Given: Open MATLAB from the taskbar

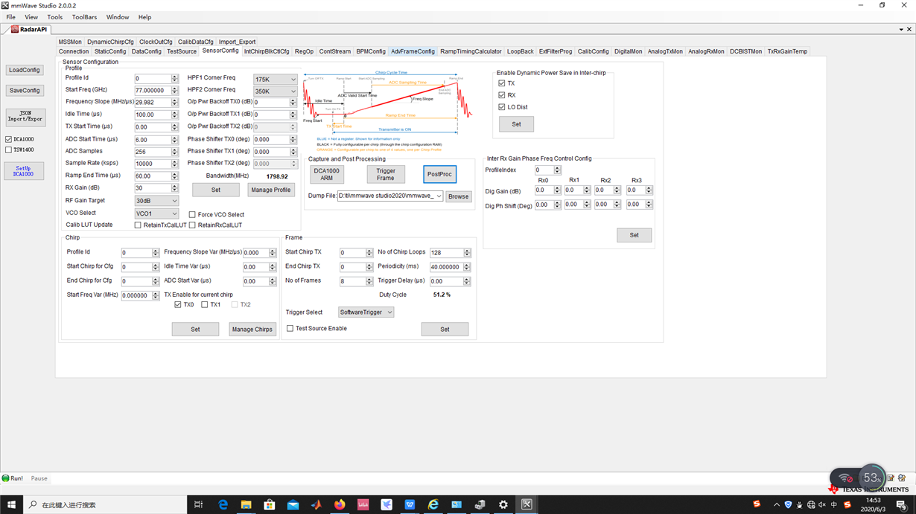Looking at the screenshot, I should coord(316,504).
